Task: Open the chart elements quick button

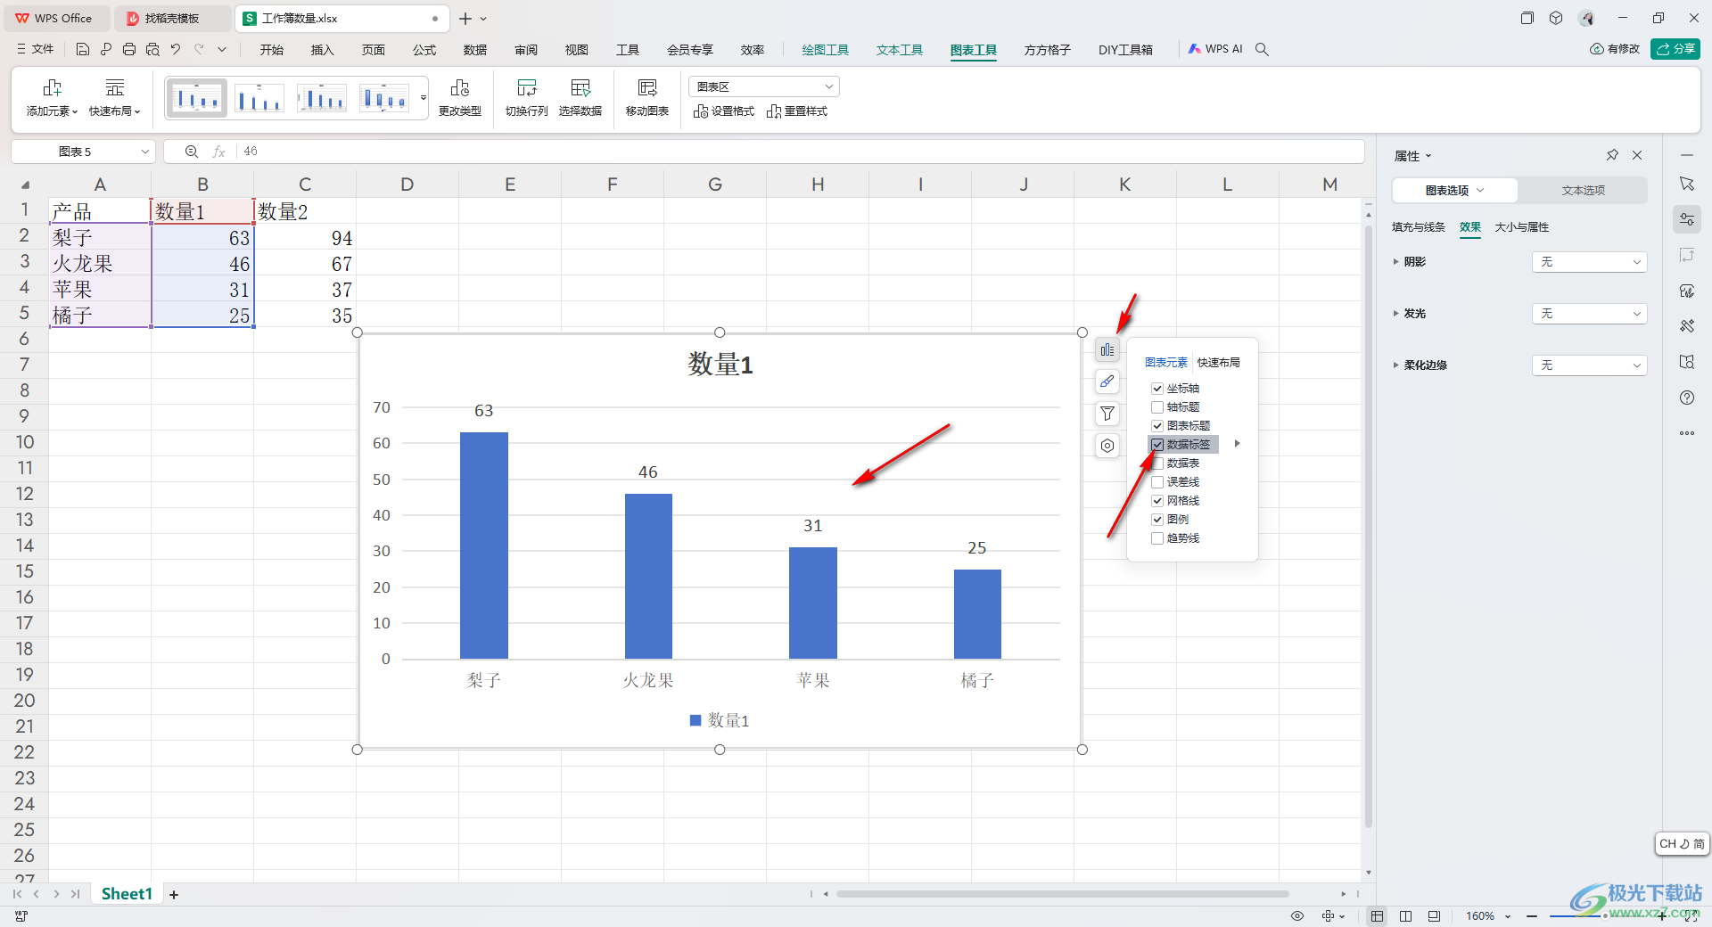Action: (1107, 350)
